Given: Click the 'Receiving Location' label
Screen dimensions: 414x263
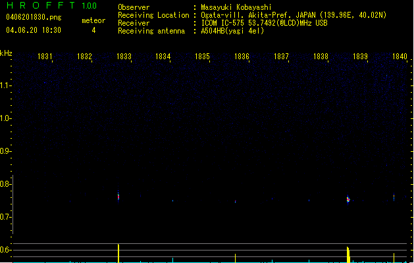Looking at the screenshot, I should [153, 15].
